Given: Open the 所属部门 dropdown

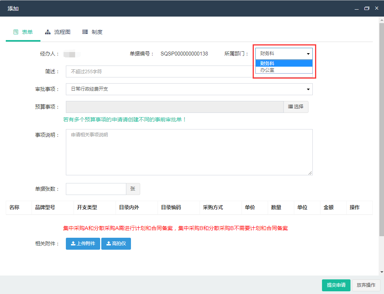Looking at the screenshot, I should [x=284, y=54].
